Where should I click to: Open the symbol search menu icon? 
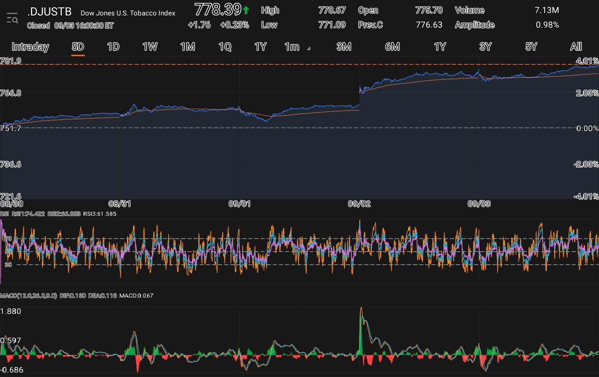[x=12, y=18]
